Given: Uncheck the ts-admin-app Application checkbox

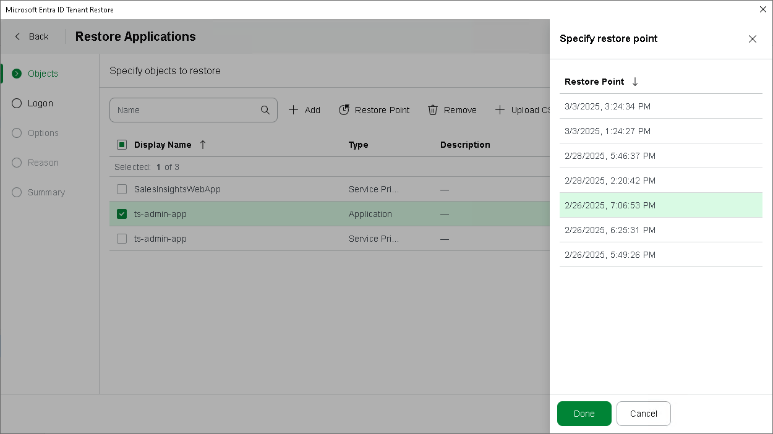Looking at the screenshot, I should coord(122,214).
